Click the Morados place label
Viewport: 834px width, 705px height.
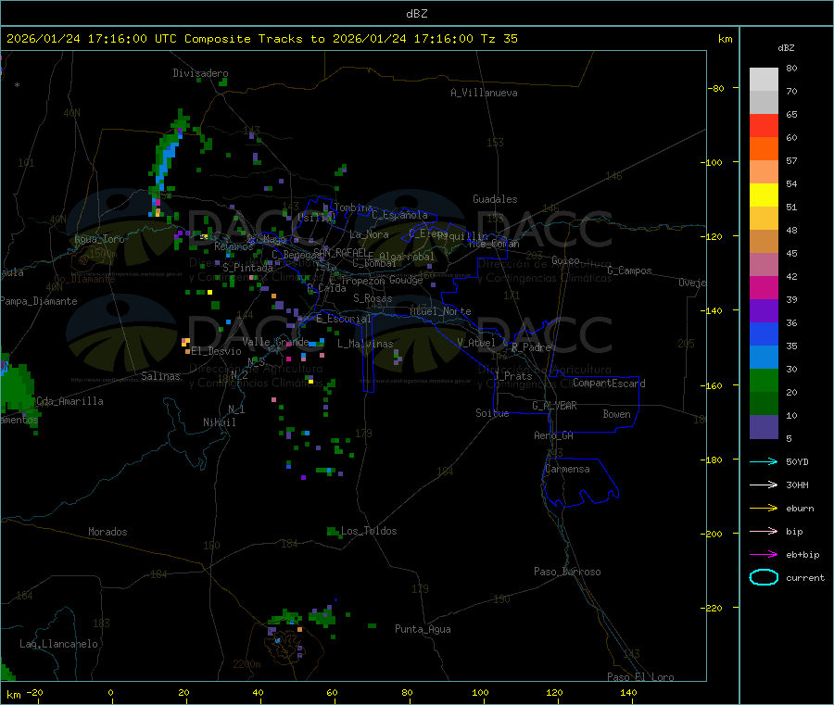point(108,532)
